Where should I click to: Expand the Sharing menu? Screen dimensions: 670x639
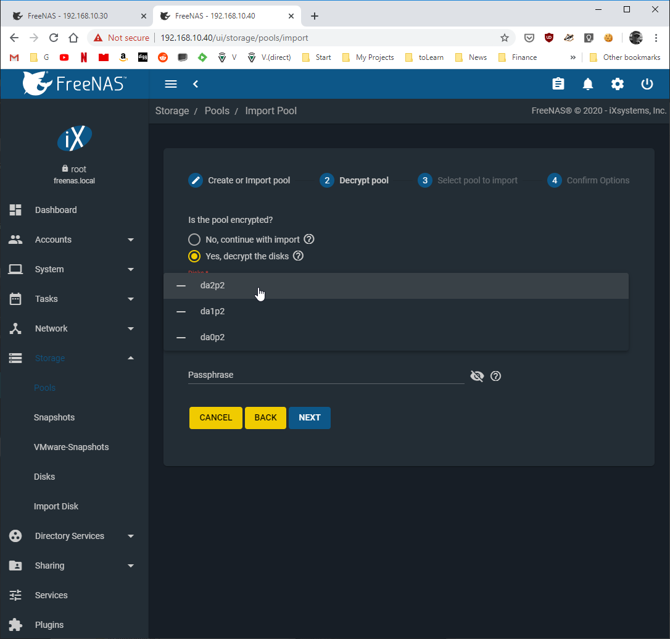pos(75,566)
